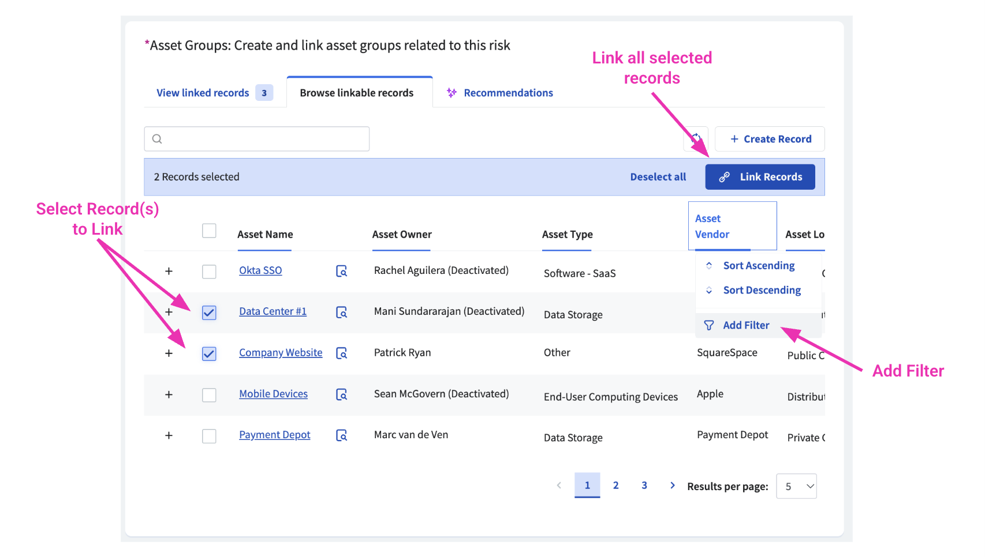This screenshot has width=985, height=557.
Task: Expand the Okta SSO row with plus
Action: pyautogui.click(x=169, y=271)
